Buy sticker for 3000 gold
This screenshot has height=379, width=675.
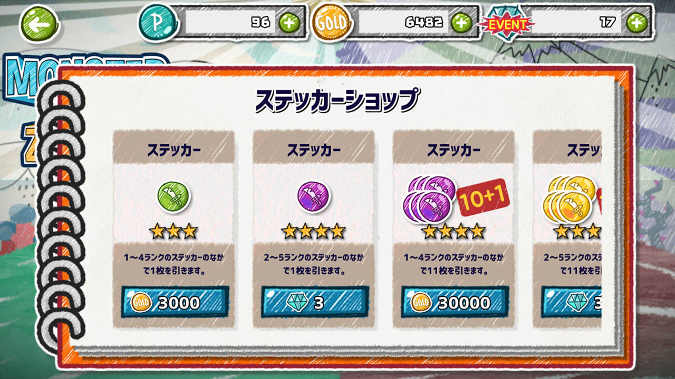(175, 302)
